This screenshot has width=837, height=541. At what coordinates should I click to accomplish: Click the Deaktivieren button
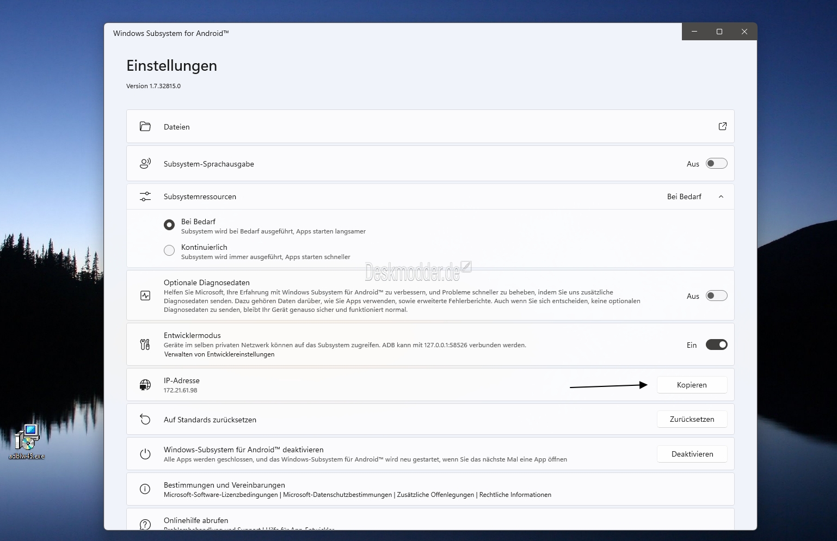click(692, 454)
